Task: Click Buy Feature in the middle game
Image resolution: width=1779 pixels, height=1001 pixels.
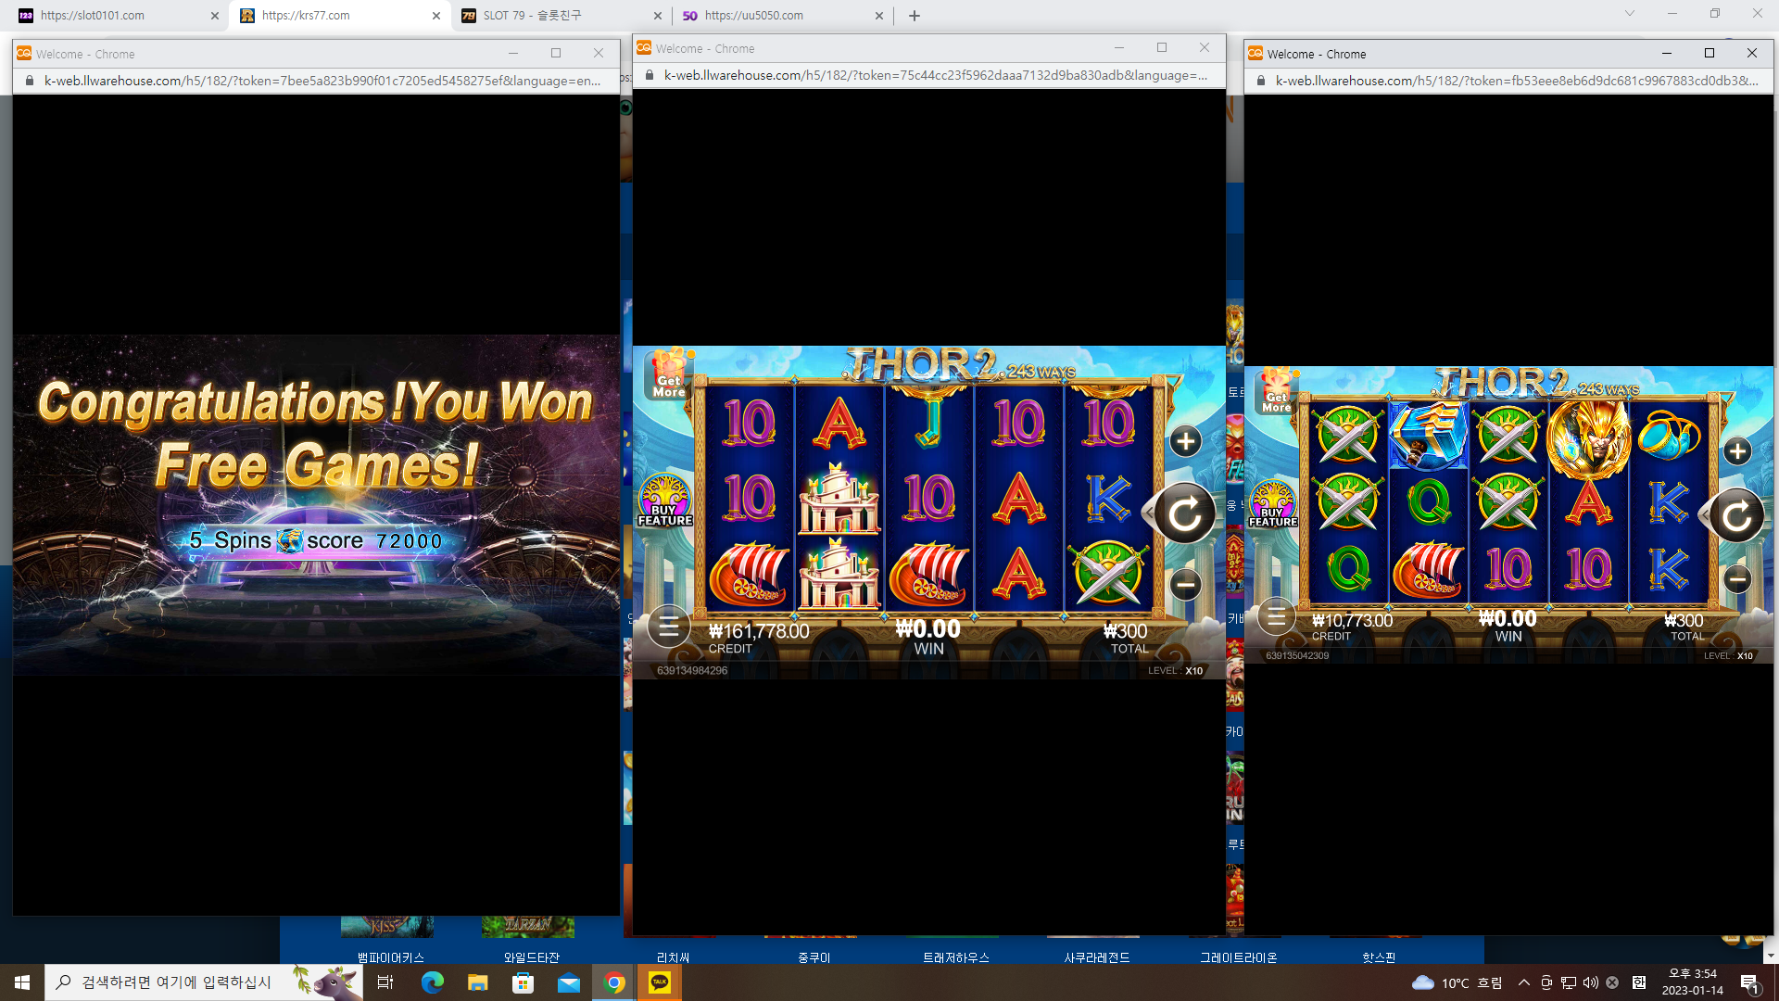Action: point(665,500)
